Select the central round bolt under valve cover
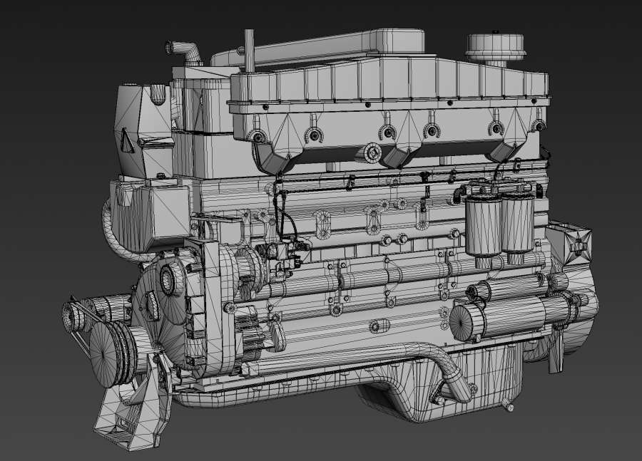 click(372, 152)
